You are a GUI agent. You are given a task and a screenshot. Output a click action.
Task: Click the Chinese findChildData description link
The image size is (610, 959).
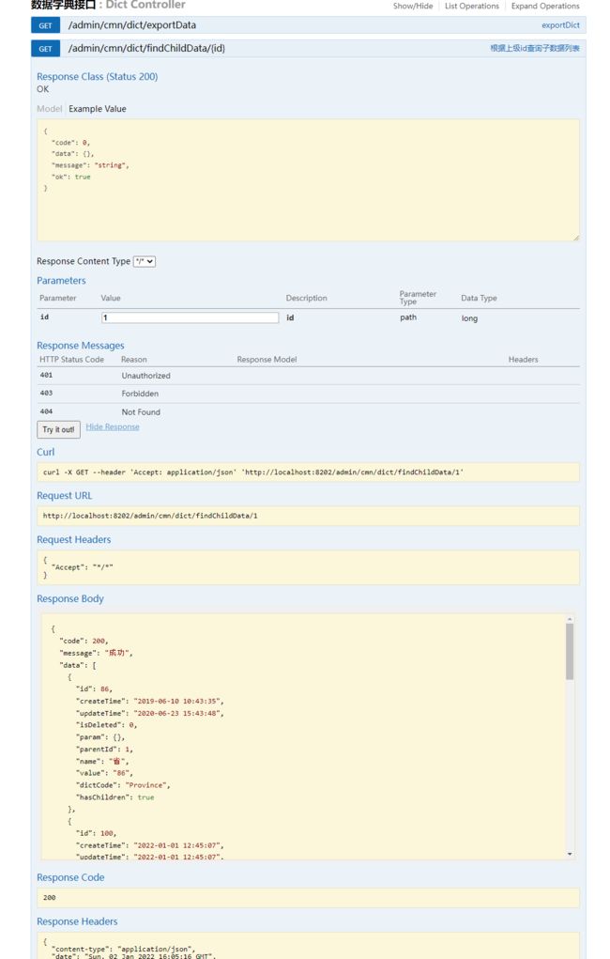point(534,48)
